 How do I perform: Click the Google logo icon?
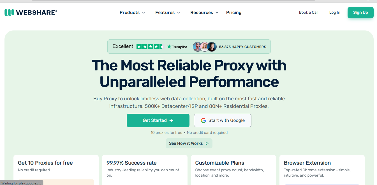point(203,120)
